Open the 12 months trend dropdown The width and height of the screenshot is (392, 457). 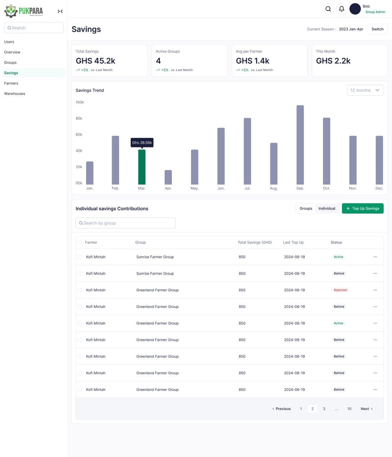pos(365,90)
